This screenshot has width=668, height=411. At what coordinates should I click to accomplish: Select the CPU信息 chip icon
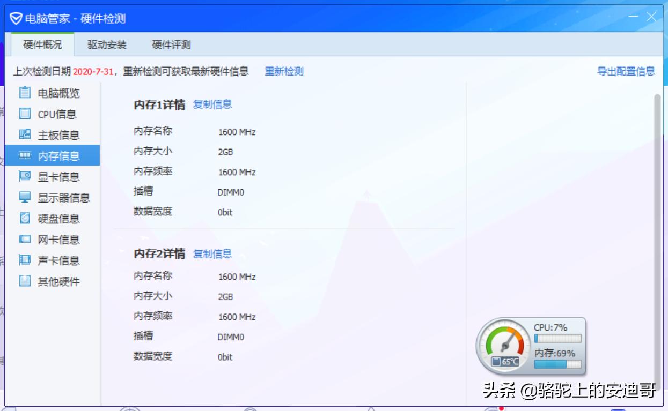tap(25, 114)
